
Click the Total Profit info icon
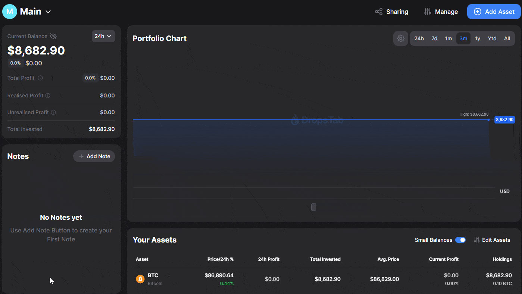(x=40, y=78)
